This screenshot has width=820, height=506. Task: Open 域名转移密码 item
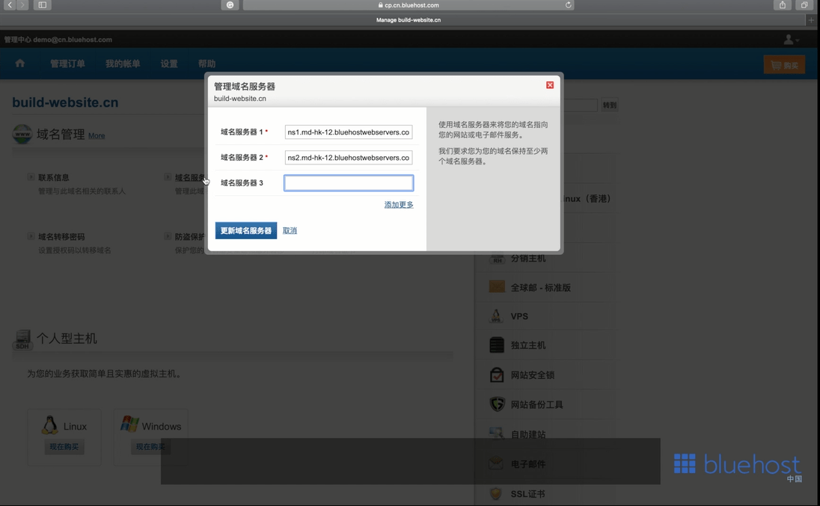pos(61,236)
